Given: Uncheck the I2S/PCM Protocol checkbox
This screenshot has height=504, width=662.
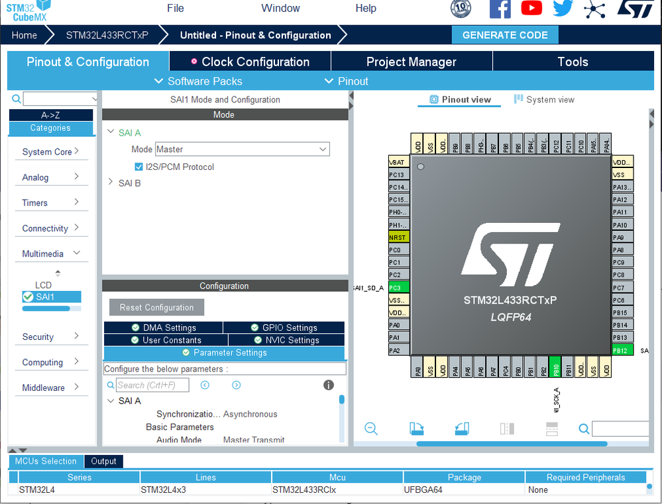Looking at the screenshot, I should click(x=138, y=167).
